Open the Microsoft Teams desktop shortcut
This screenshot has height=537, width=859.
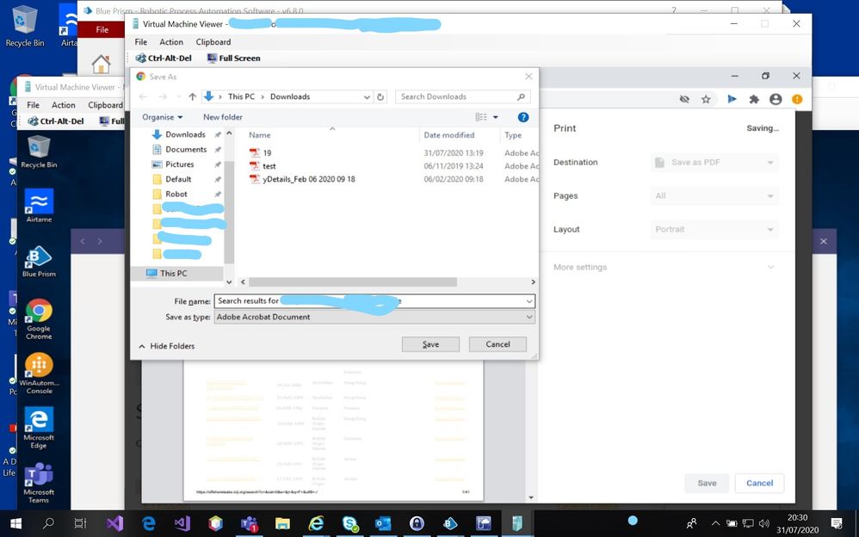[39, 483]
